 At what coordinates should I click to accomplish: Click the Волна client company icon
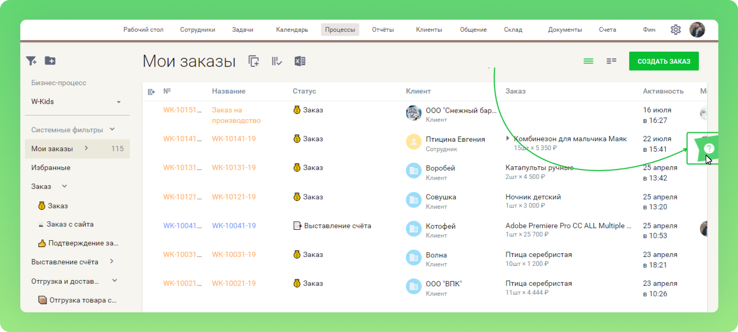click(414, 258)
